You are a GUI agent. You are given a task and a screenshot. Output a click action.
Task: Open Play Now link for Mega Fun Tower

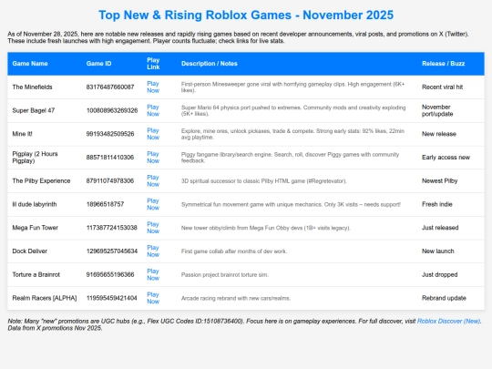(x=153, y=228)
